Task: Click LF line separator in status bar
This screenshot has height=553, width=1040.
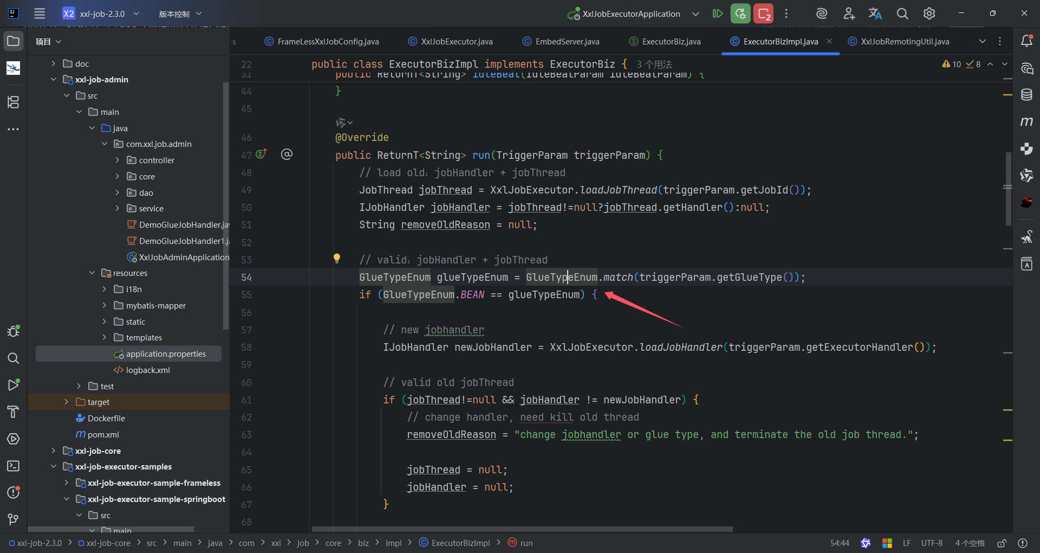Action: 907,543
